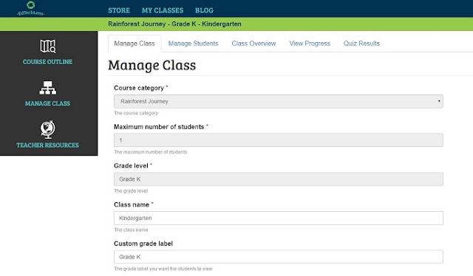This screenshot has height=276, width=473.
Task: Open STORE in top navigation
Action: click(119, 10)
